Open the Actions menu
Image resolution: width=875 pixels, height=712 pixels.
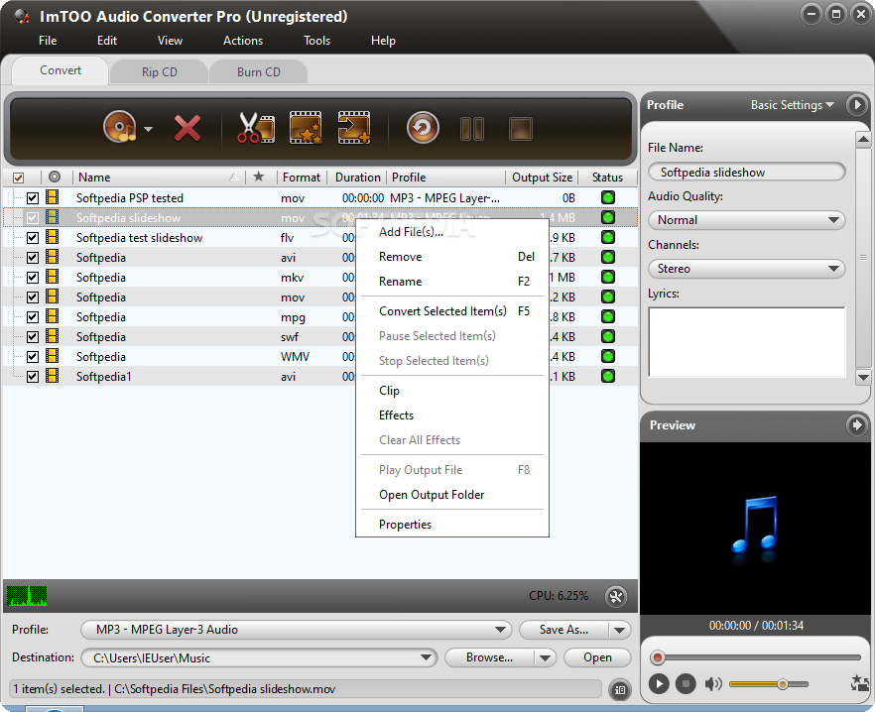coord(243,41)
